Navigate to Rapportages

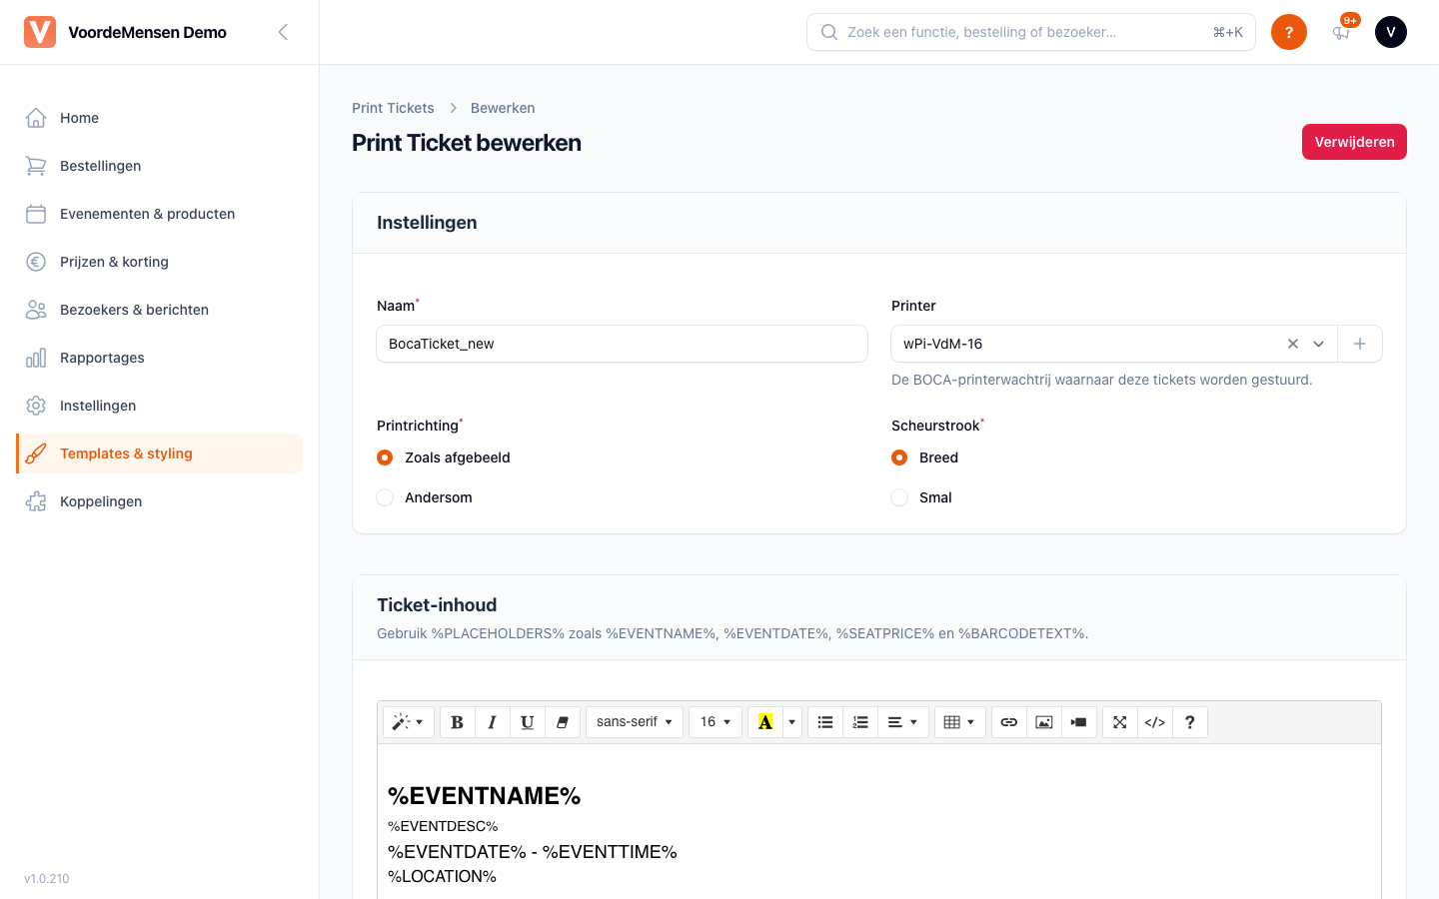[x=160, y=358]
